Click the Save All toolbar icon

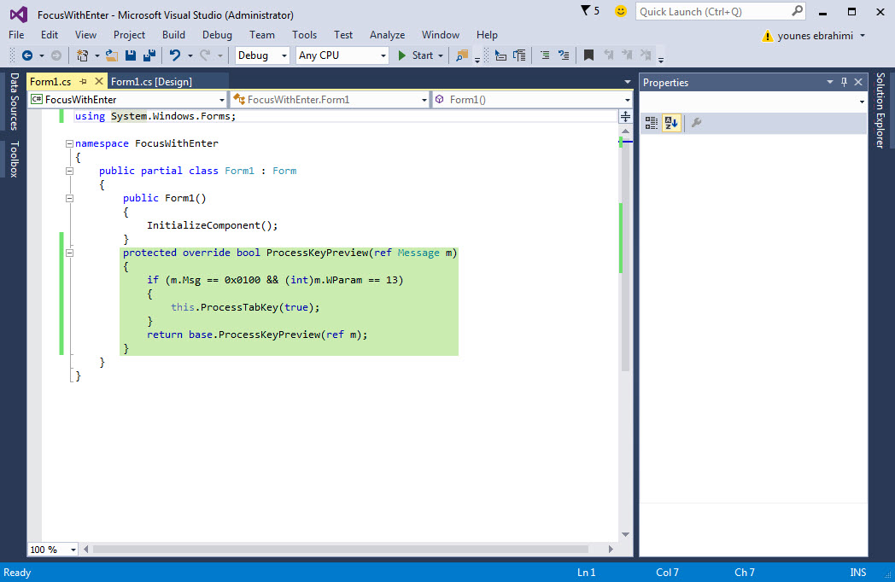coord(149,55)
